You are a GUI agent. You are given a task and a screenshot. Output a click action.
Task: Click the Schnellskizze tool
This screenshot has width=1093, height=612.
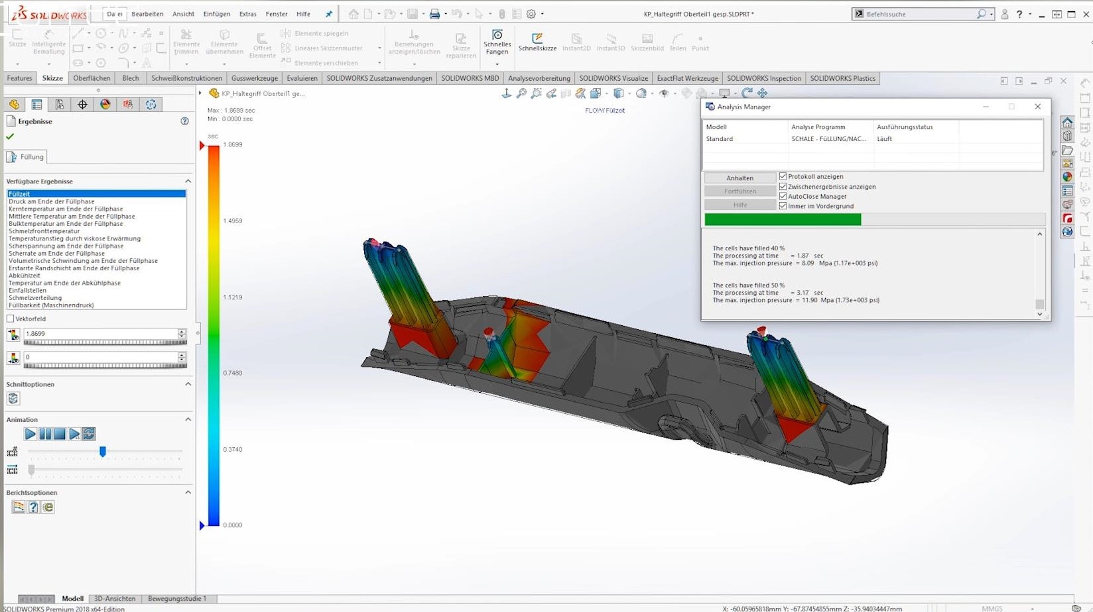tap(537, 42)
